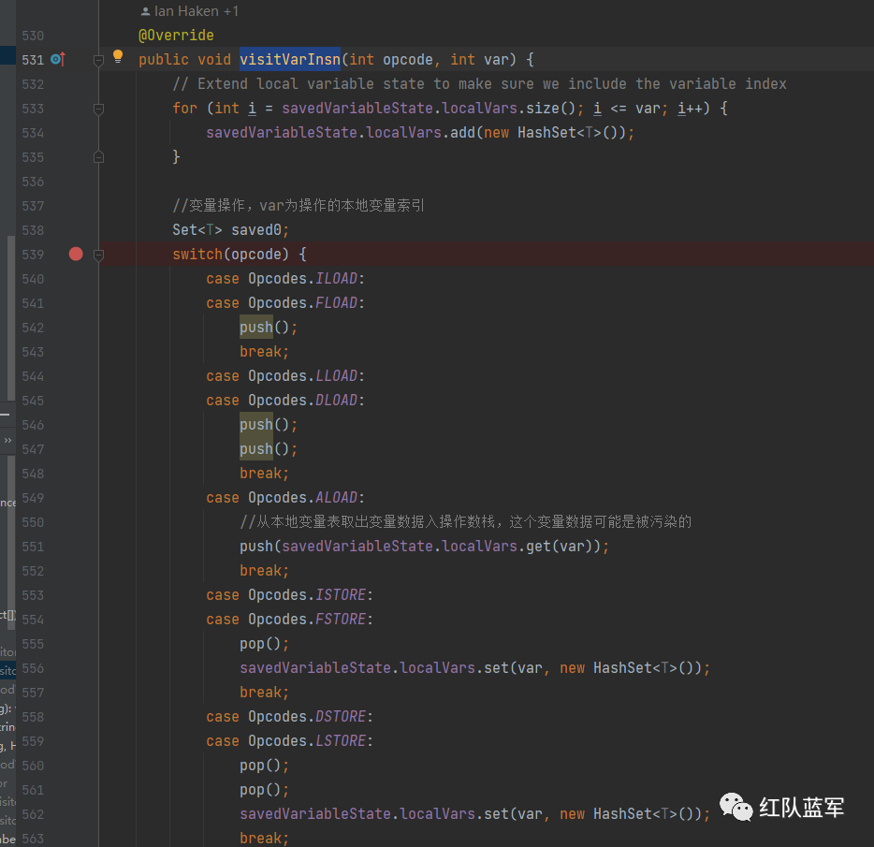Image resolution: width=874 pixels, height=847 pixels.
Task: Click the @Override annotation
Action: point(176,36)
